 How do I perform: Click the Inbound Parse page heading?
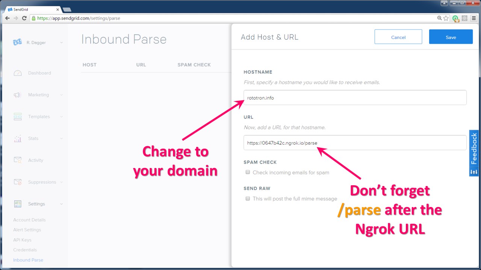124,39
